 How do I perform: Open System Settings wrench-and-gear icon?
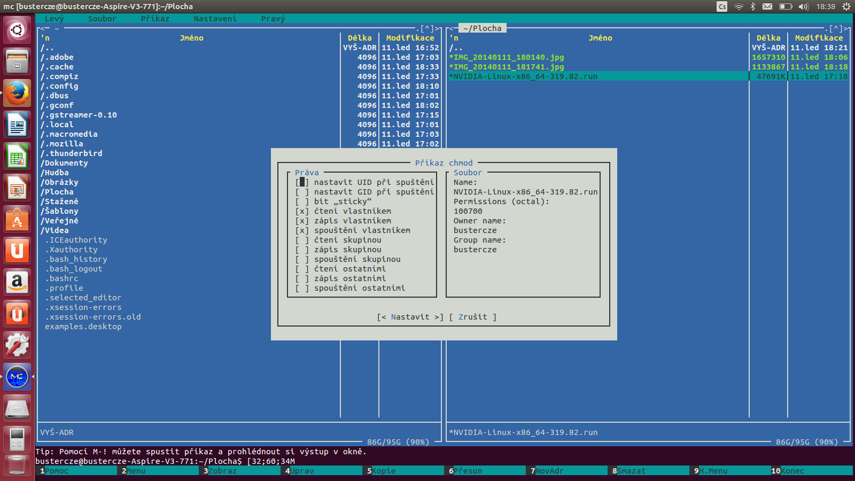(17, 345)
